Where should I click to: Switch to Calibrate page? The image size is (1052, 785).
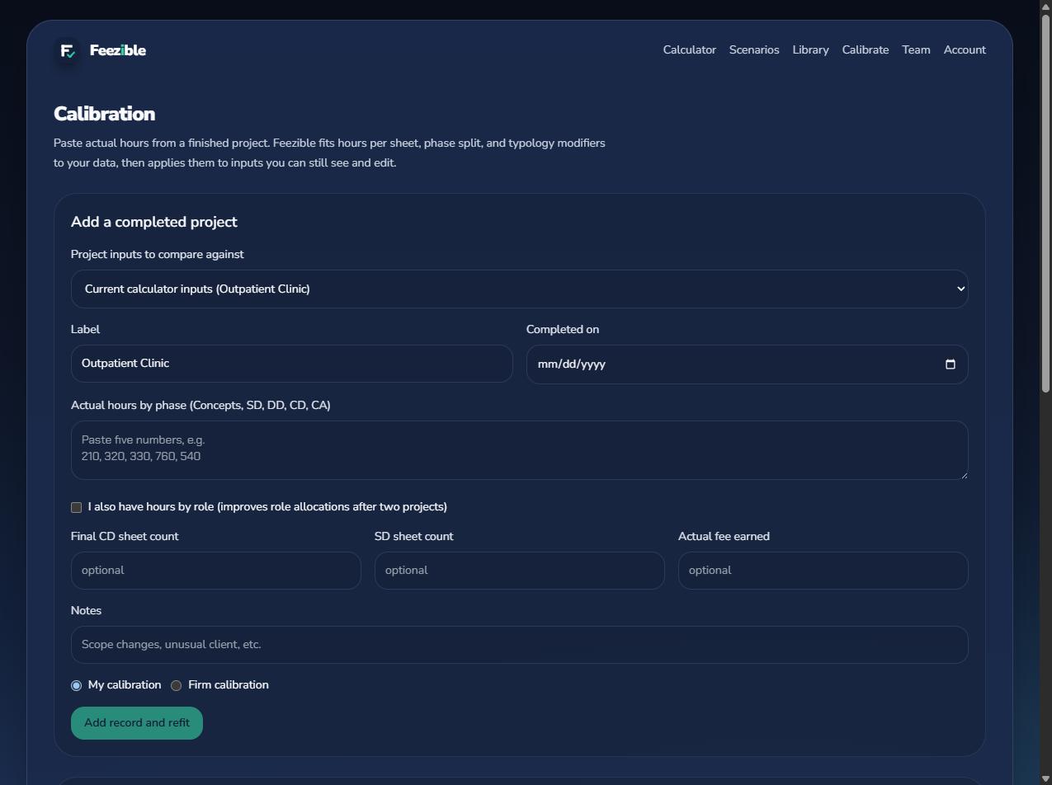click(866, 50)
